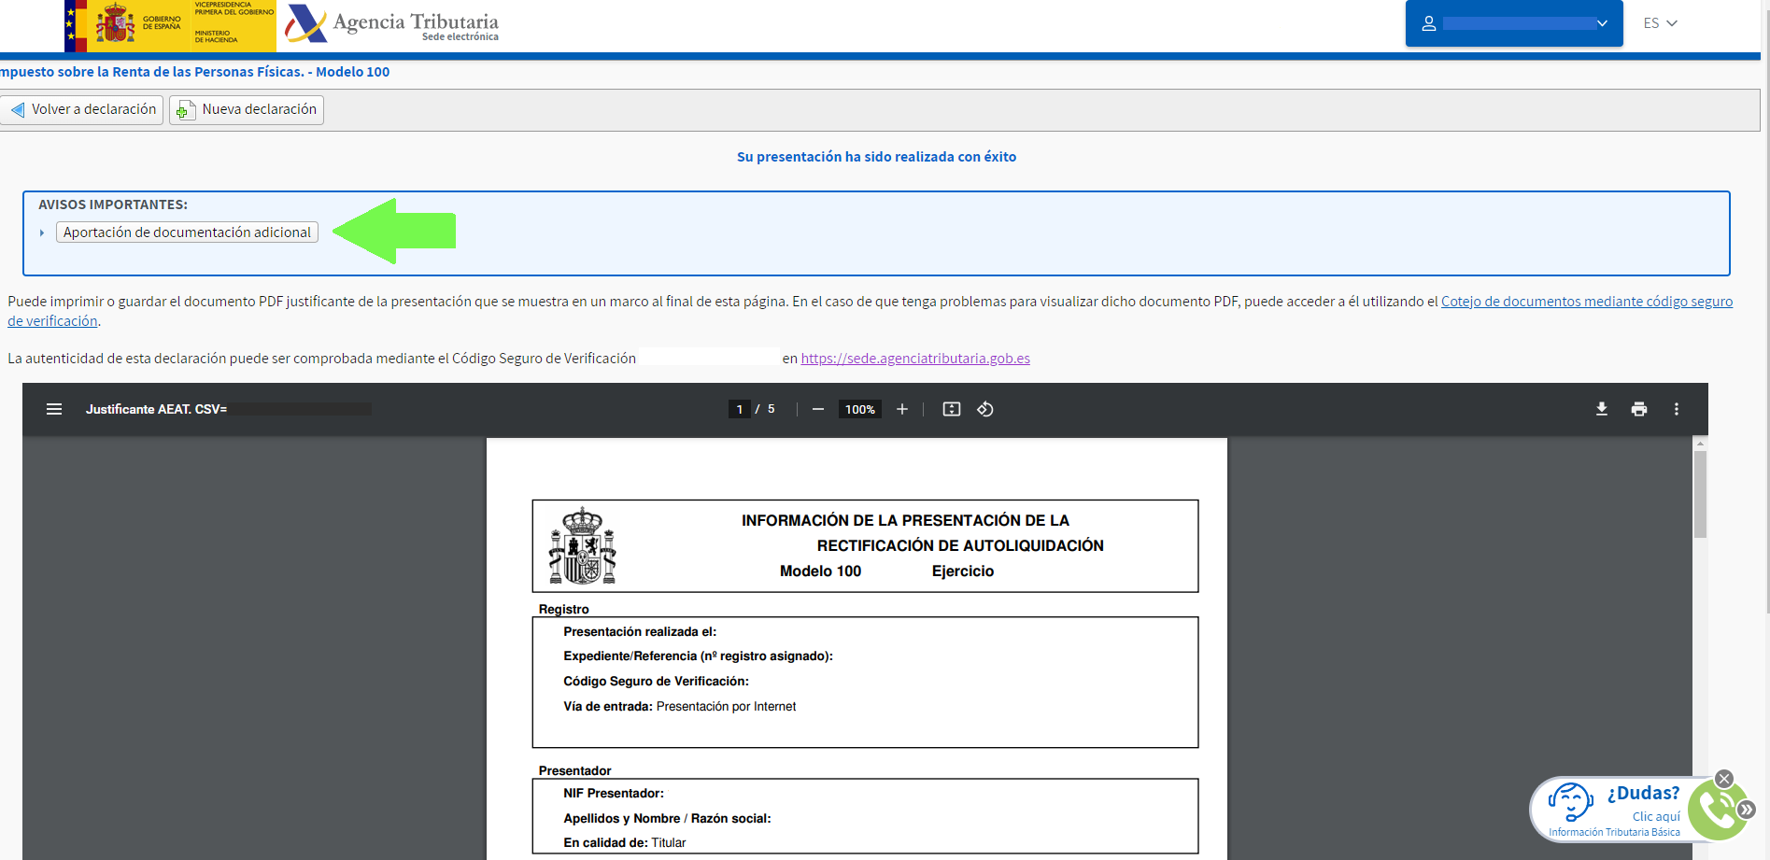Open the PDF sidebar hamburger menu
Image resolution: width=1770 pixels, height=860 pixels.
pos(54,408)
